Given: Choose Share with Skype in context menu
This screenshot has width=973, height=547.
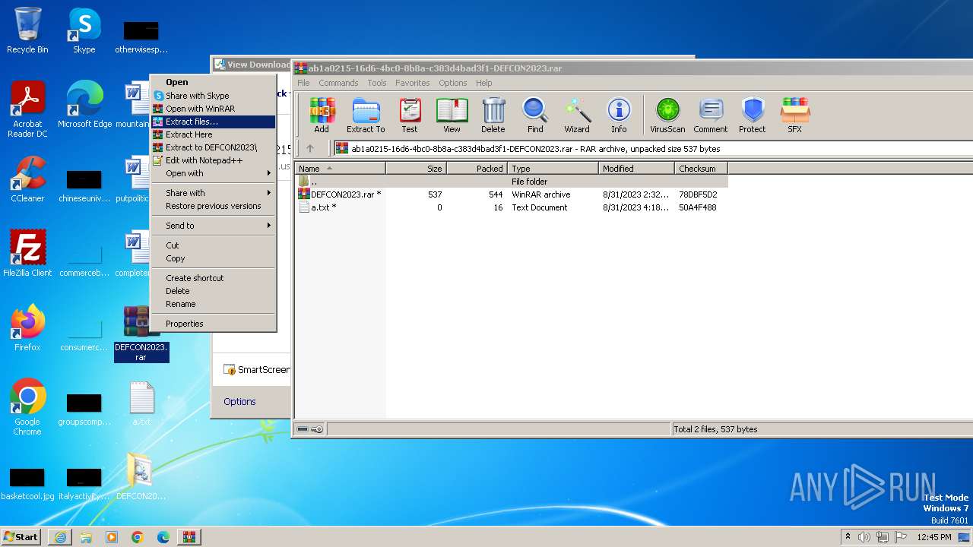Looking at the screenshot, I should click(x=213, y=96).
